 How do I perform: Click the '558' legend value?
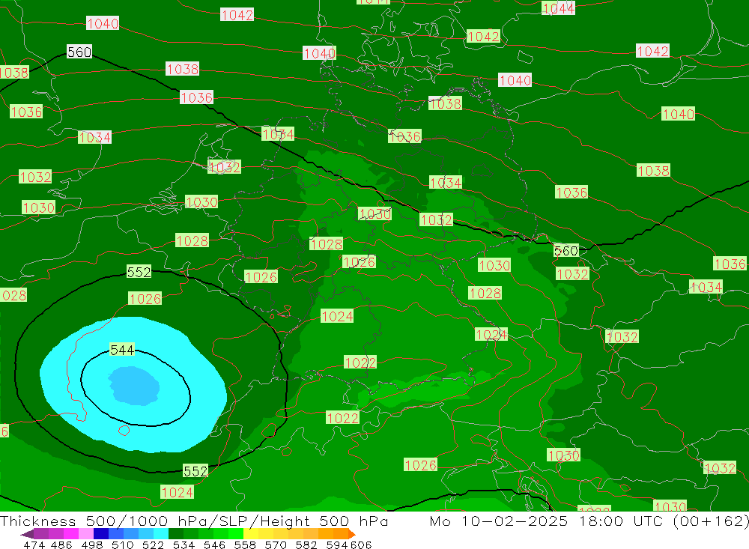[x=245, y=545]
